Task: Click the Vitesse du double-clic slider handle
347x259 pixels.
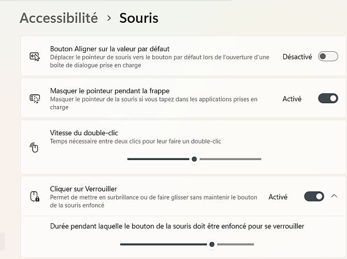Action: 194,159
